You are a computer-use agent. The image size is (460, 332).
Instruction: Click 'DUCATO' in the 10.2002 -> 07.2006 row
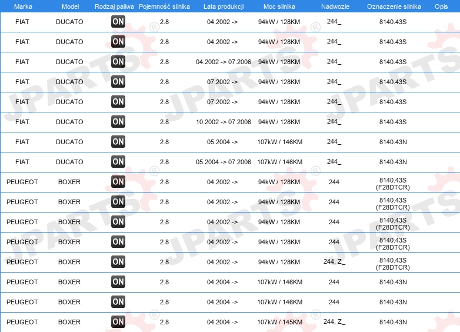pos(69,122)
